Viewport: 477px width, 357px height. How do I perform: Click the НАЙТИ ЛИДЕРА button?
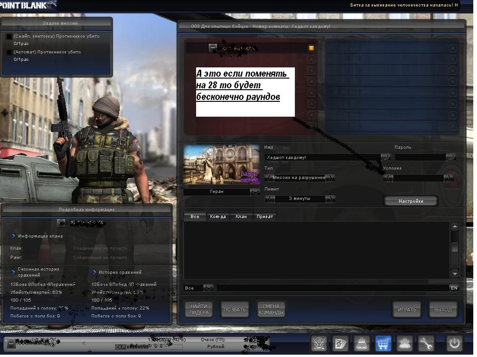[x=199, y=309]
